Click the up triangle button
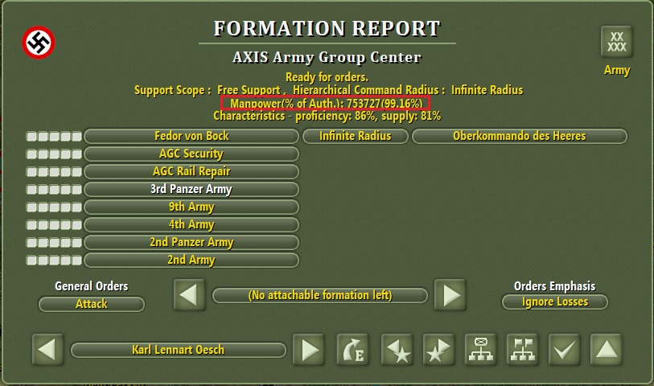Screen dimensions: 654x386 pos(606,349)
